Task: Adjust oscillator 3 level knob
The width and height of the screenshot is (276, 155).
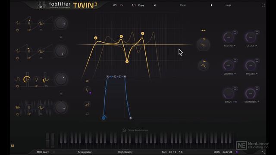Action: [61, 80]
